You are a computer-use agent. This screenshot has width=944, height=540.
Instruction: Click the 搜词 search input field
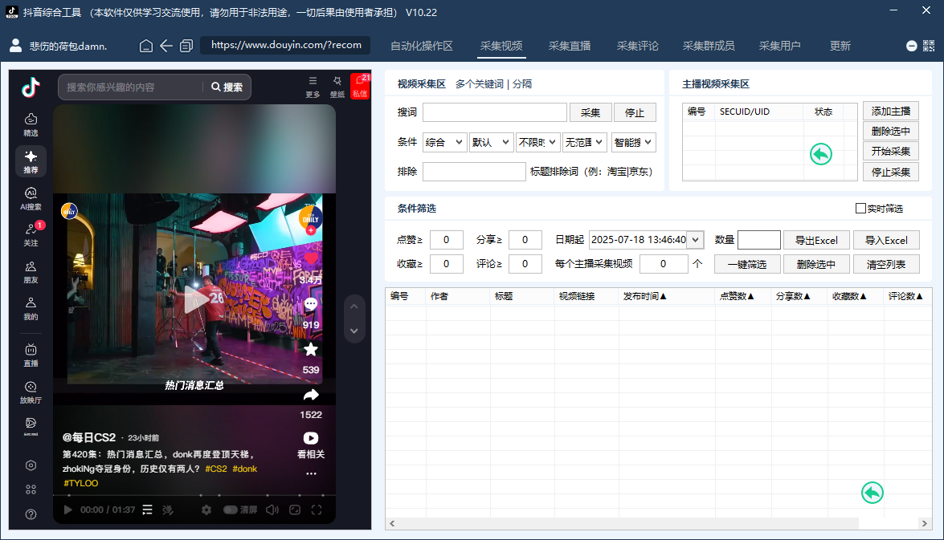(x=493, y=112)
